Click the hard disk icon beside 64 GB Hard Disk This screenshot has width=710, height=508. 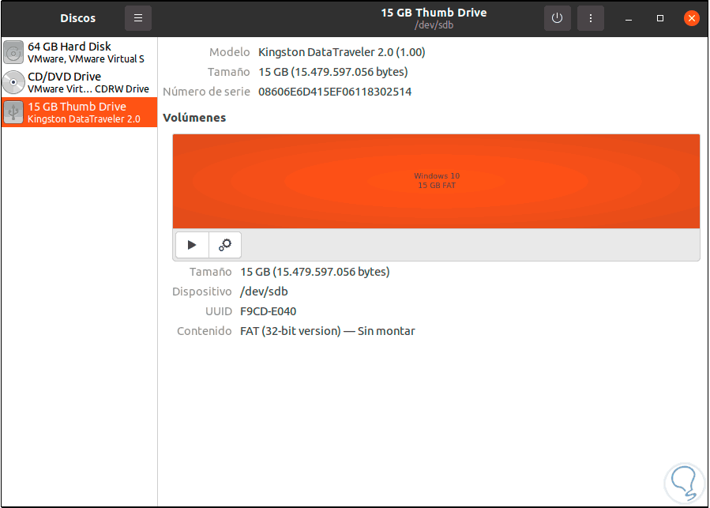[x=13, y=52]
